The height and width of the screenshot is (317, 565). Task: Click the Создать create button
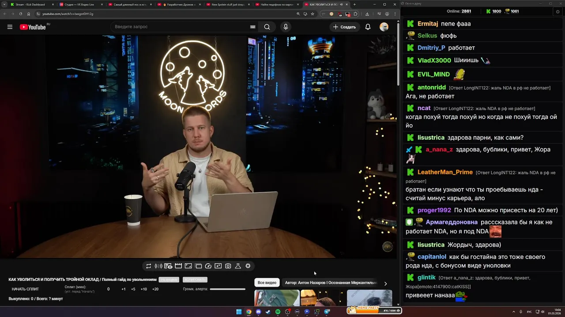coord(344,27)
